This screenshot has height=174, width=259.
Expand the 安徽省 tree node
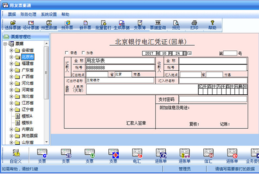pos(11,50)
